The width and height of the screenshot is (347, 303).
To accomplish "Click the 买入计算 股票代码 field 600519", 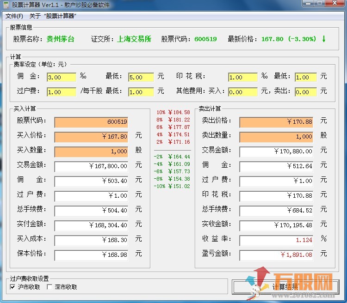I will 91,122.
